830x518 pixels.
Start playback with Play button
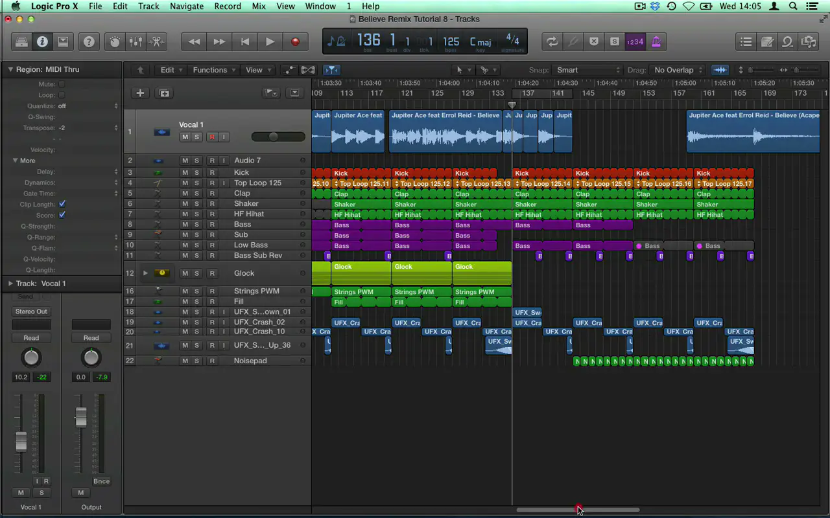click(270, 41)
